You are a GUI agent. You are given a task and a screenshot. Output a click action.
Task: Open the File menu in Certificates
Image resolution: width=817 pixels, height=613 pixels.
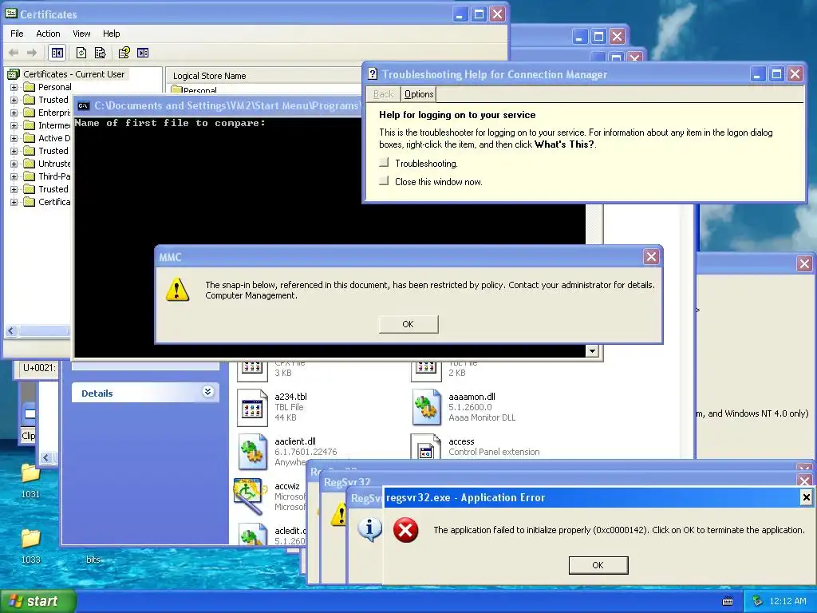(18, 34)
